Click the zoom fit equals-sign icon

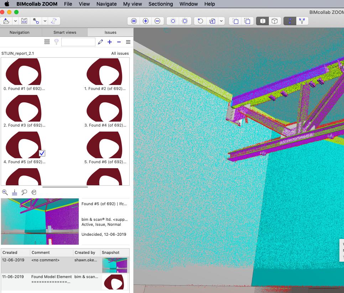[134, 21]
